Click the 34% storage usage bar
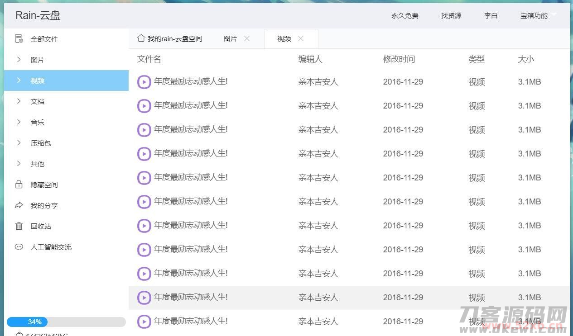 click(66, 322)
